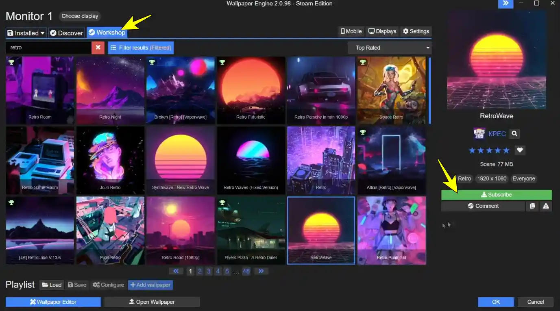Open the Top Rated sort dropdown

(x=389, y=48)
